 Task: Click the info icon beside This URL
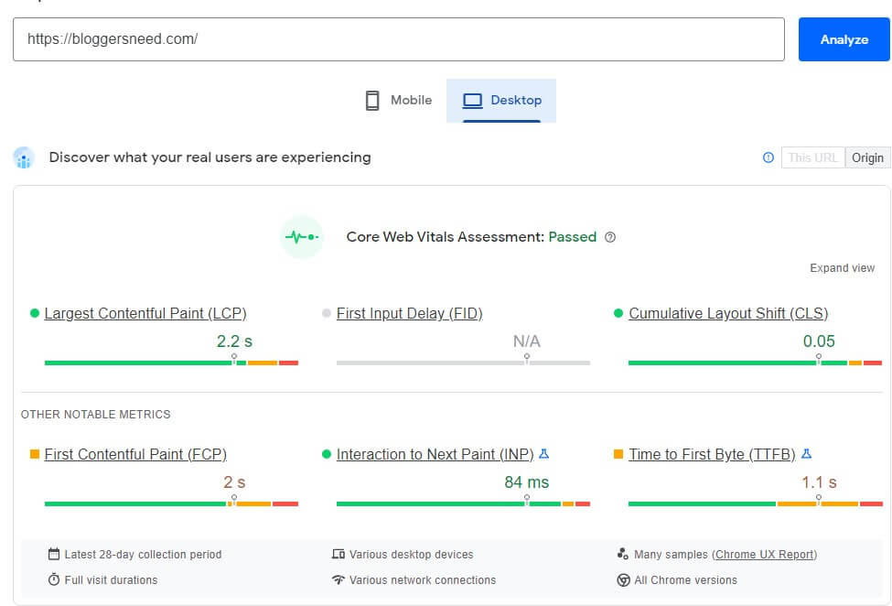[768, 157]
